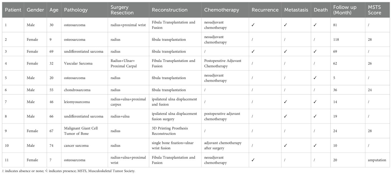Click the 3D Printing Prosthesis Reconstruction cell

[x=170, y=131]
